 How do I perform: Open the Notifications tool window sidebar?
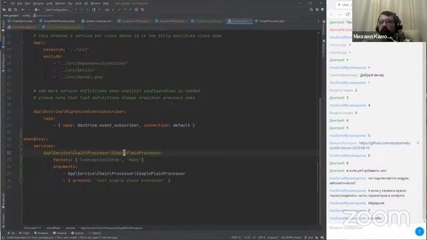pos(324,49)
